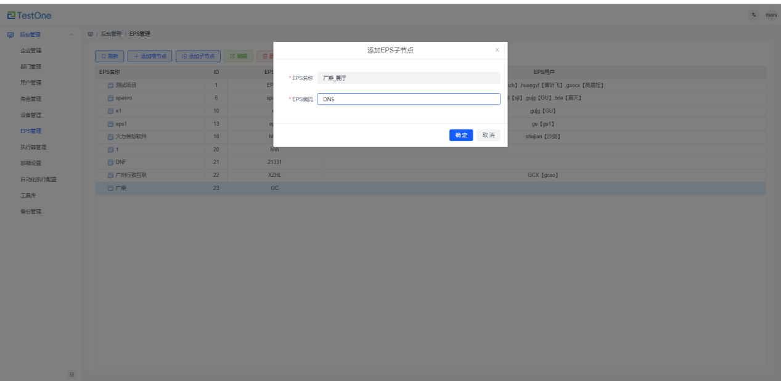Click the 添加根节点 add root node button
This screenshot has height=381, width=781.
(x=150, y=56)
